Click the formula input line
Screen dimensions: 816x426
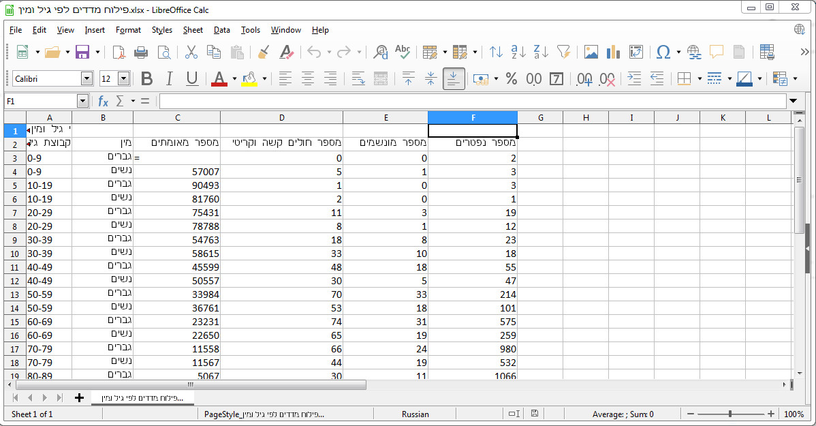pos(470,102)
